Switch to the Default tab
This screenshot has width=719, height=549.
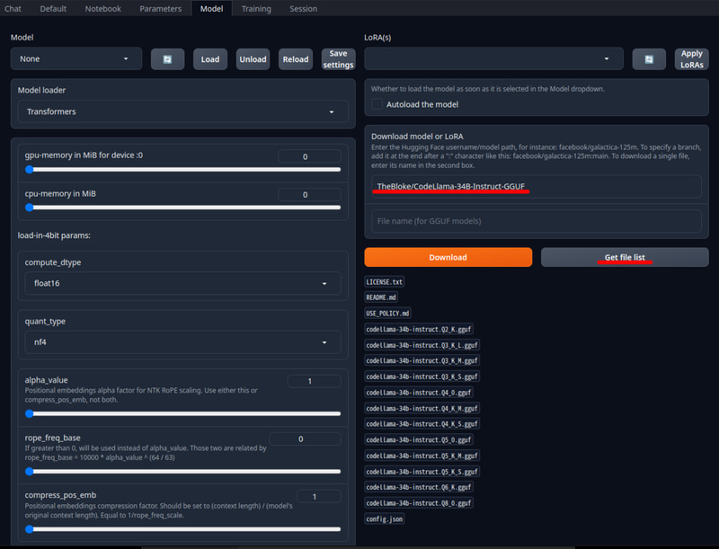53,9
